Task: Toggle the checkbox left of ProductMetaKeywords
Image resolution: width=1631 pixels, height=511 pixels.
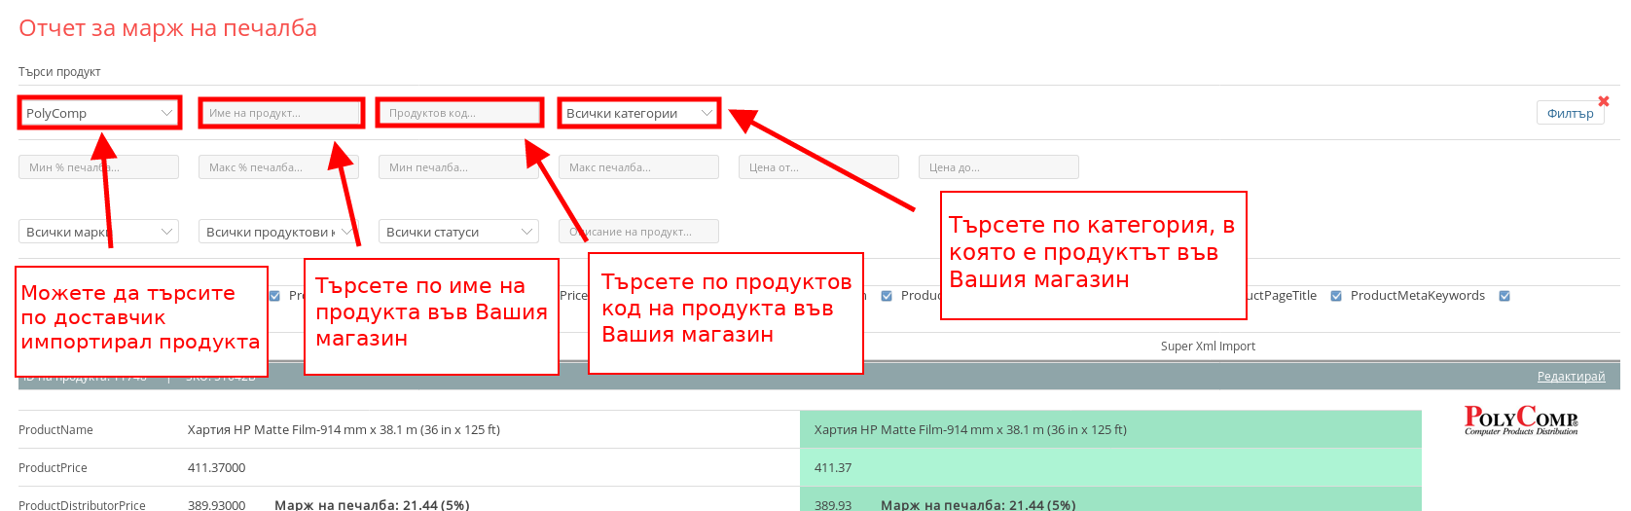Action: (x=1336, y=296)
